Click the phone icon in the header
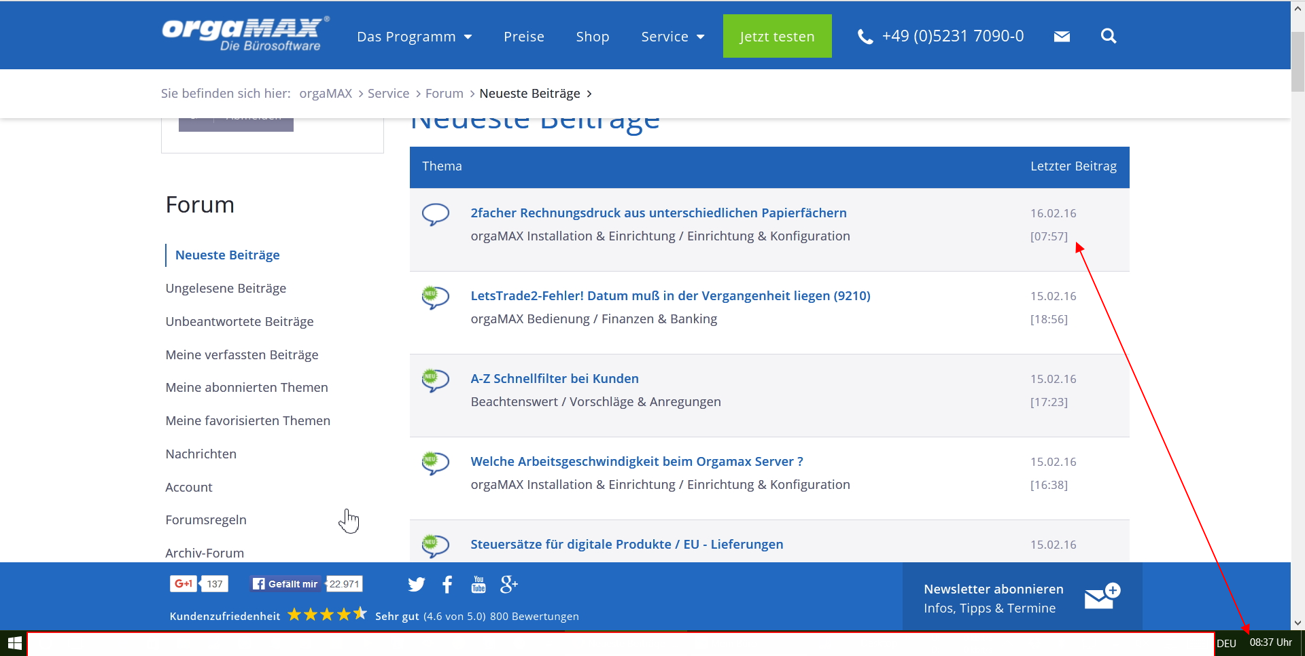Viewport: 1305px width, 656px height. [x=865, y=37]
